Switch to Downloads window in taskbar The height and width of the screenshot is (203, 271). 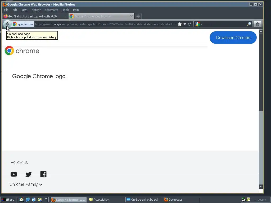pos(181,200)
